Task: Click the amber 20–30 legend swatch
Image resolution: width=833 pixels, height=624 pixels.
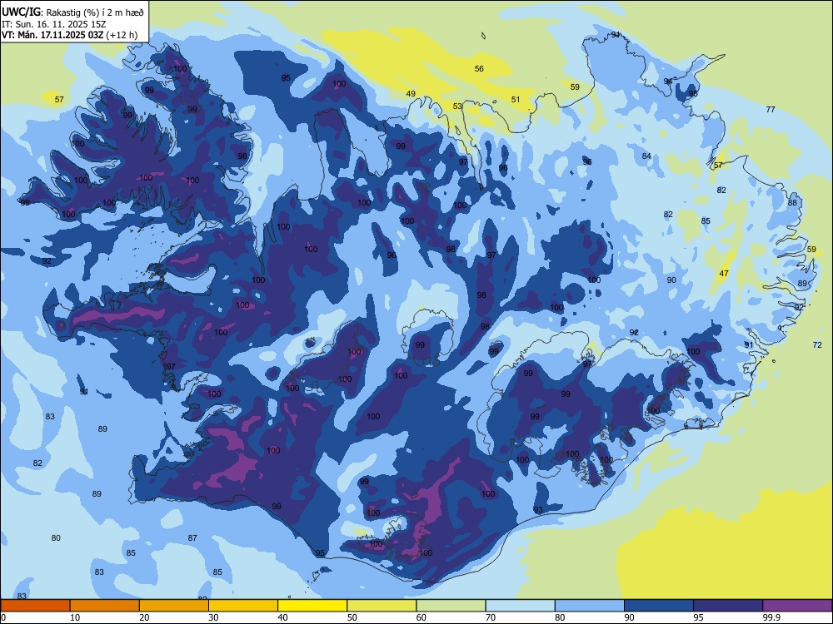Action: (x=174, y=606)
